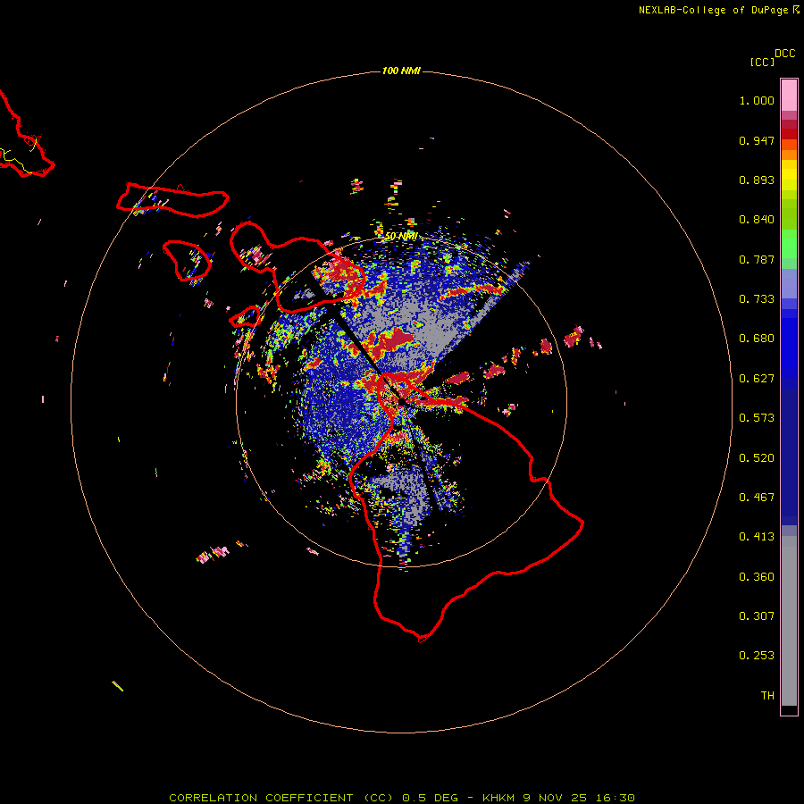Pick the red swatch just above 0.947
Viewport: 804px width, 804px height.
[789, 134]
